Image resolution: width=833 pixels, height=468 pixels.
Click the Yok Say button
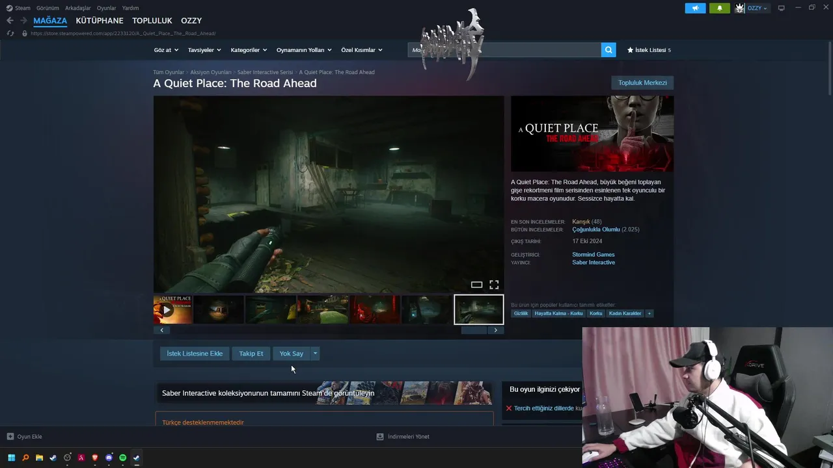[292, 354]
